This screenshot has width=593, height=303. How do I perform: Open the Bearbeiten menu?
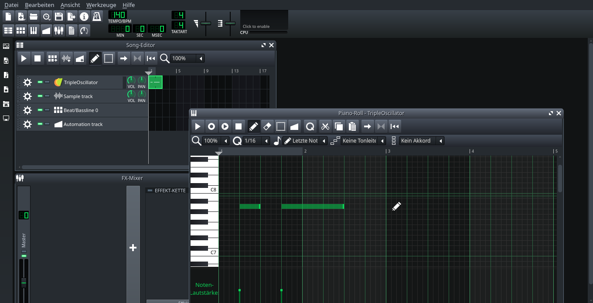[x=39, y=5]
